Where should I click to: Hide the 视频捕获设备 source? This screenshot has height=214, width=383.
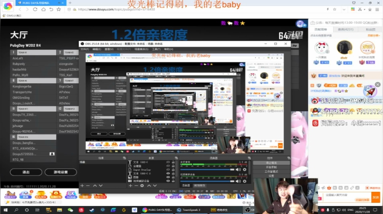coord(168,181)
